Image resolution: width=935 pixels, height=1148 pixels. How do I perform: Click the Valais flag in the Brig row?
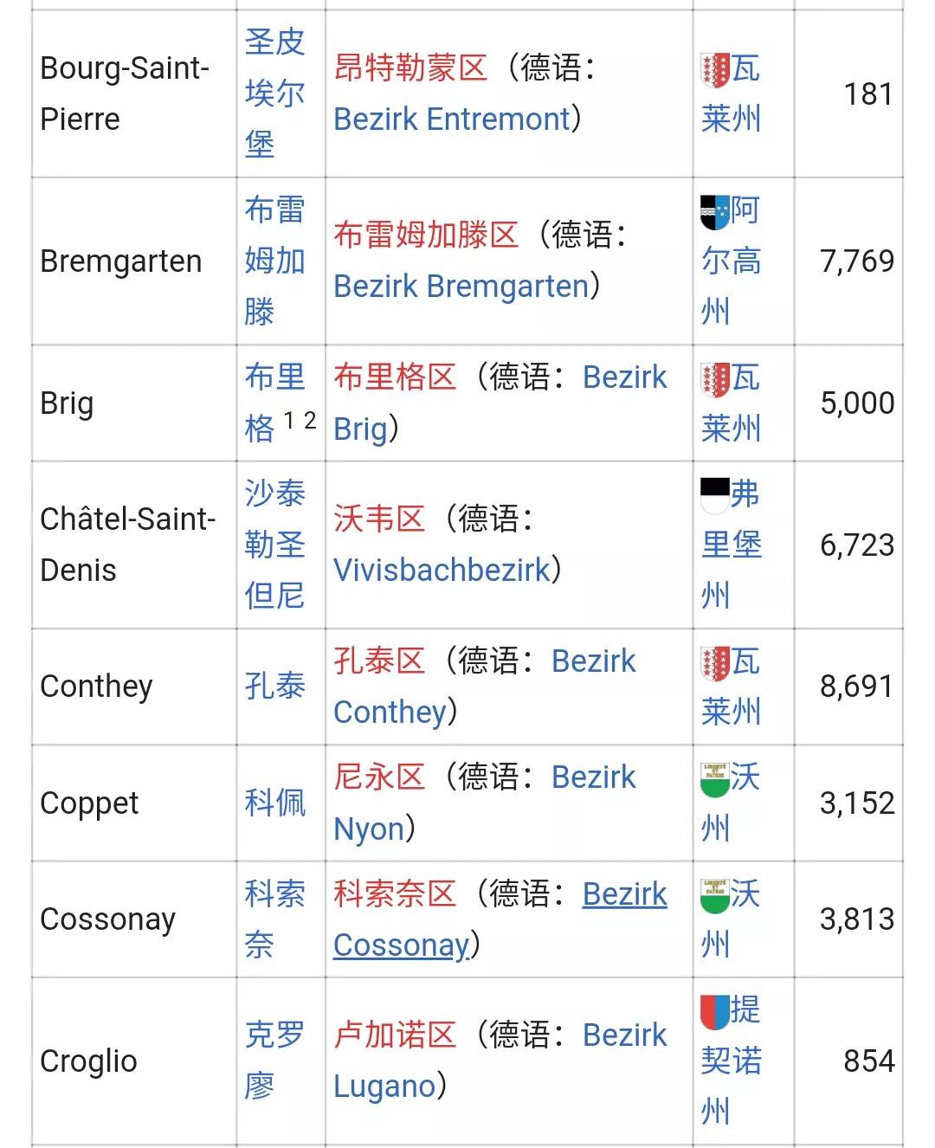tap(715, 378)
